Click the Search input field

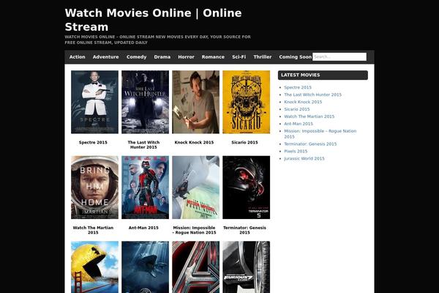pos(339,56)
